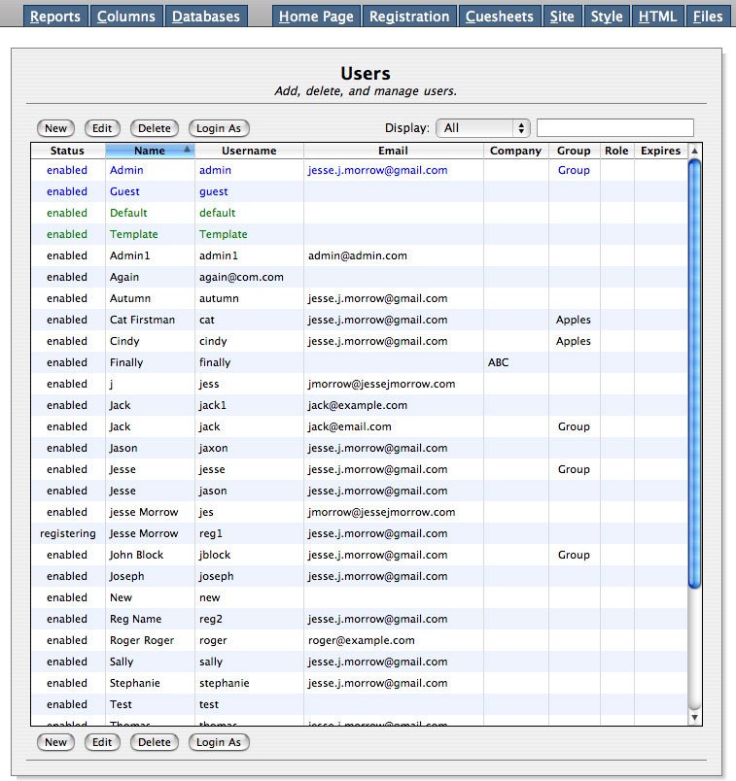The height and width of the screenshot is (781, 736).
Task: Click the again@com.com username
Action: click(241, 278)
